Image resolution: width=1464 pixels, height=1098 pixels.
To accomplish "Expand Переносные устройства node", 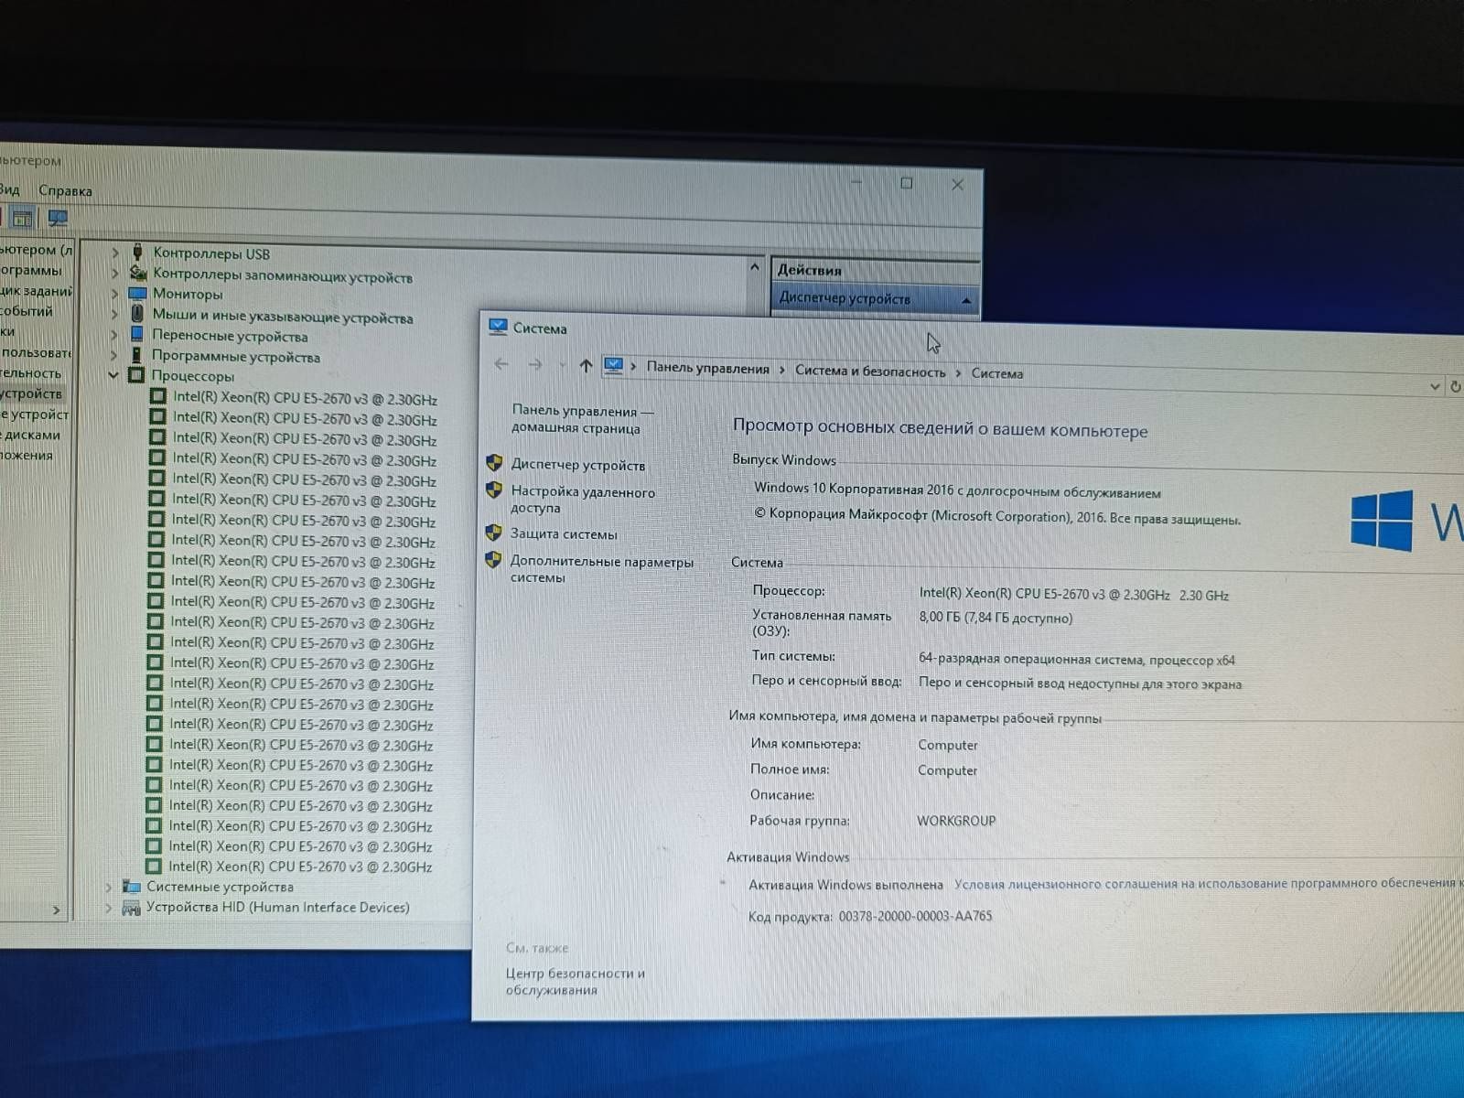I will pos(114,334).
